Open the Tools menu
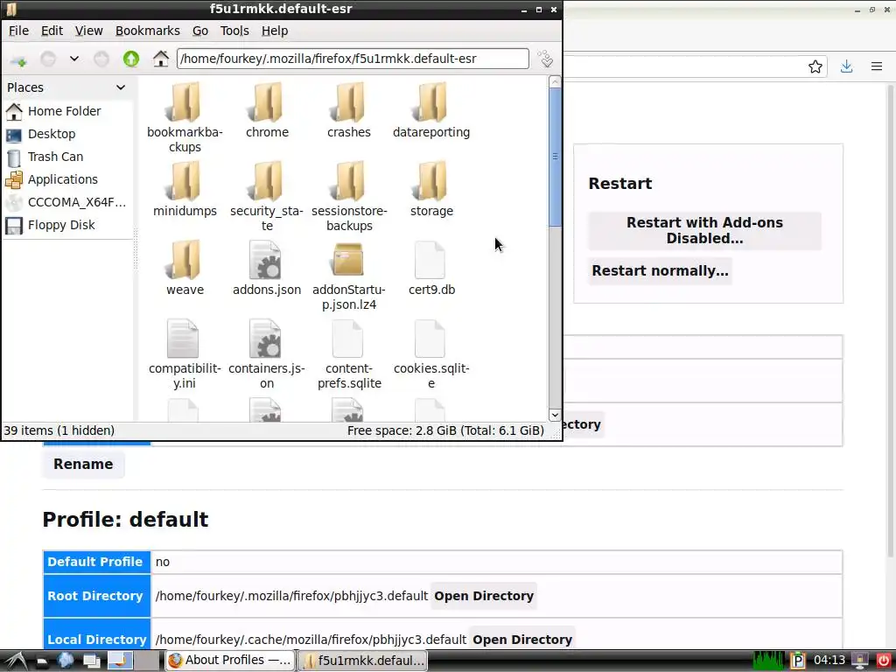 (x=234, y=31)
